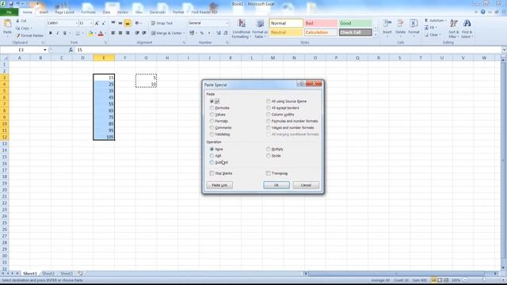Switch to the Formulas ribbon tab
The height and width of the screenshot is (285, 507).
88,13
